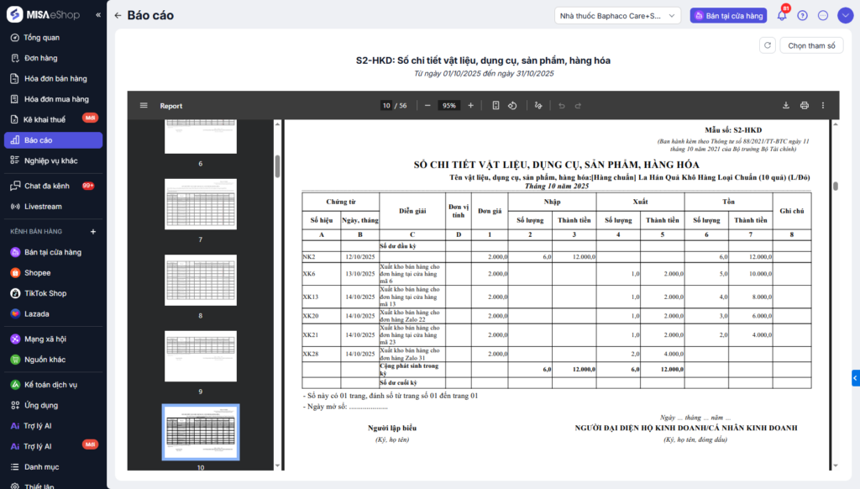Select page 9 thumbnail
The height and width of the screenshot is (489, 860).
click(201, 356)
